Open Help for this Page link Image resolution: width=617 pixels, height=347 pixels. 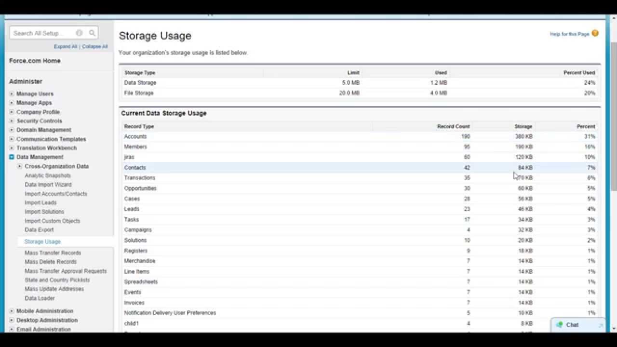(570, 34)
